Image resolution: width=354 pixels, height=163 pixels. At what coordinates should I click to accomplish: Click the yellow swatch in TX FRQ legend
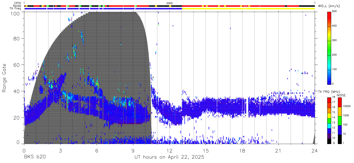click(330, 115)
